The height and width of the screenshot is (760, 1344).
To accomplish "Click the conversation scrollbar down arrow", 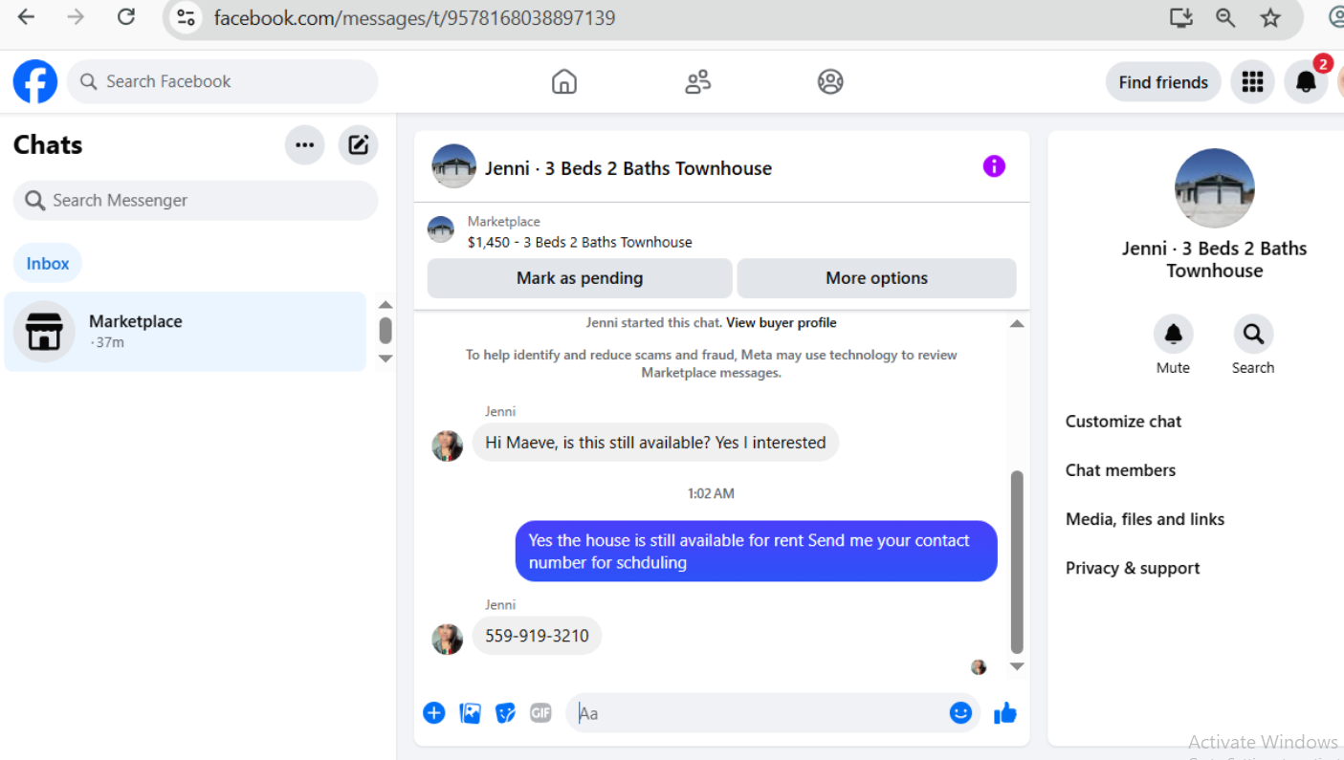I will tap(1017, 666).
